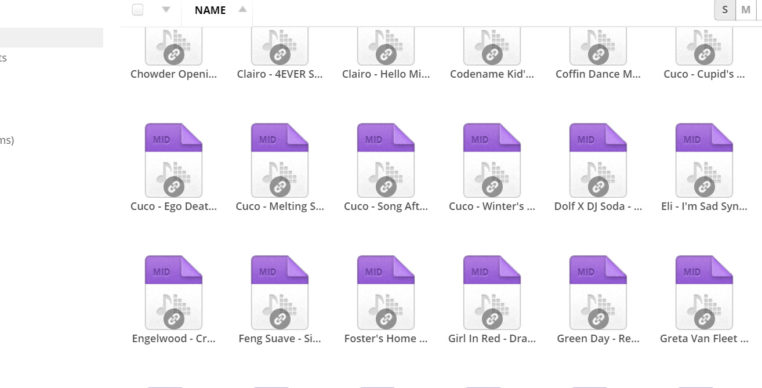This screenshot has height=388, width=762.
Task: Select the Greta Van Fleet MID file icon
Action: click(x=704, y=292)
